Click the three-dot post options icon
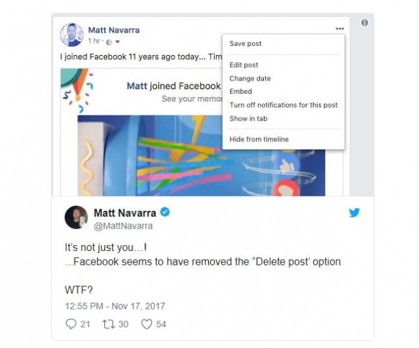The image size is (419, 348). [339, 29]
